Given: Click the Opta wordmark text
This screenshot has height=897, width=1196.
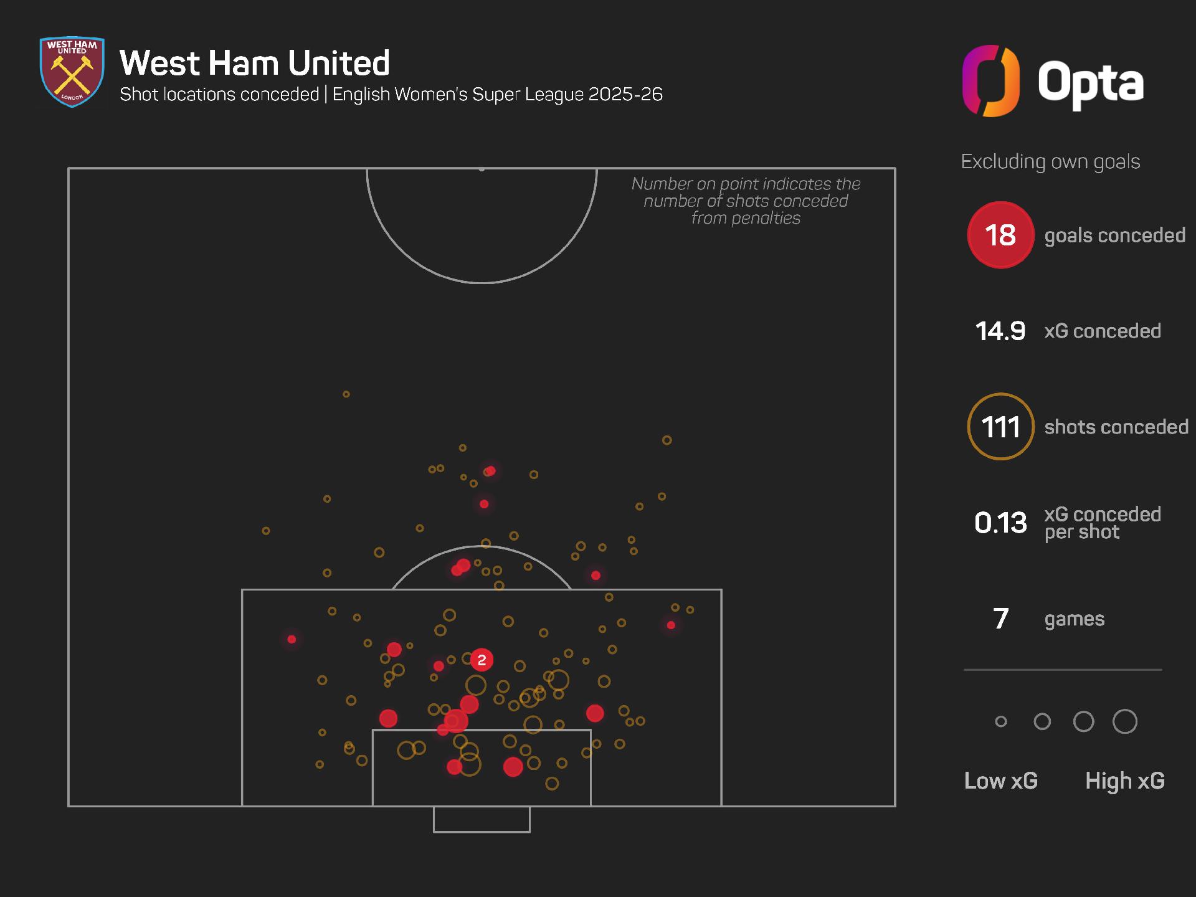Looking at the screenshot, I should click(1090, 83).
